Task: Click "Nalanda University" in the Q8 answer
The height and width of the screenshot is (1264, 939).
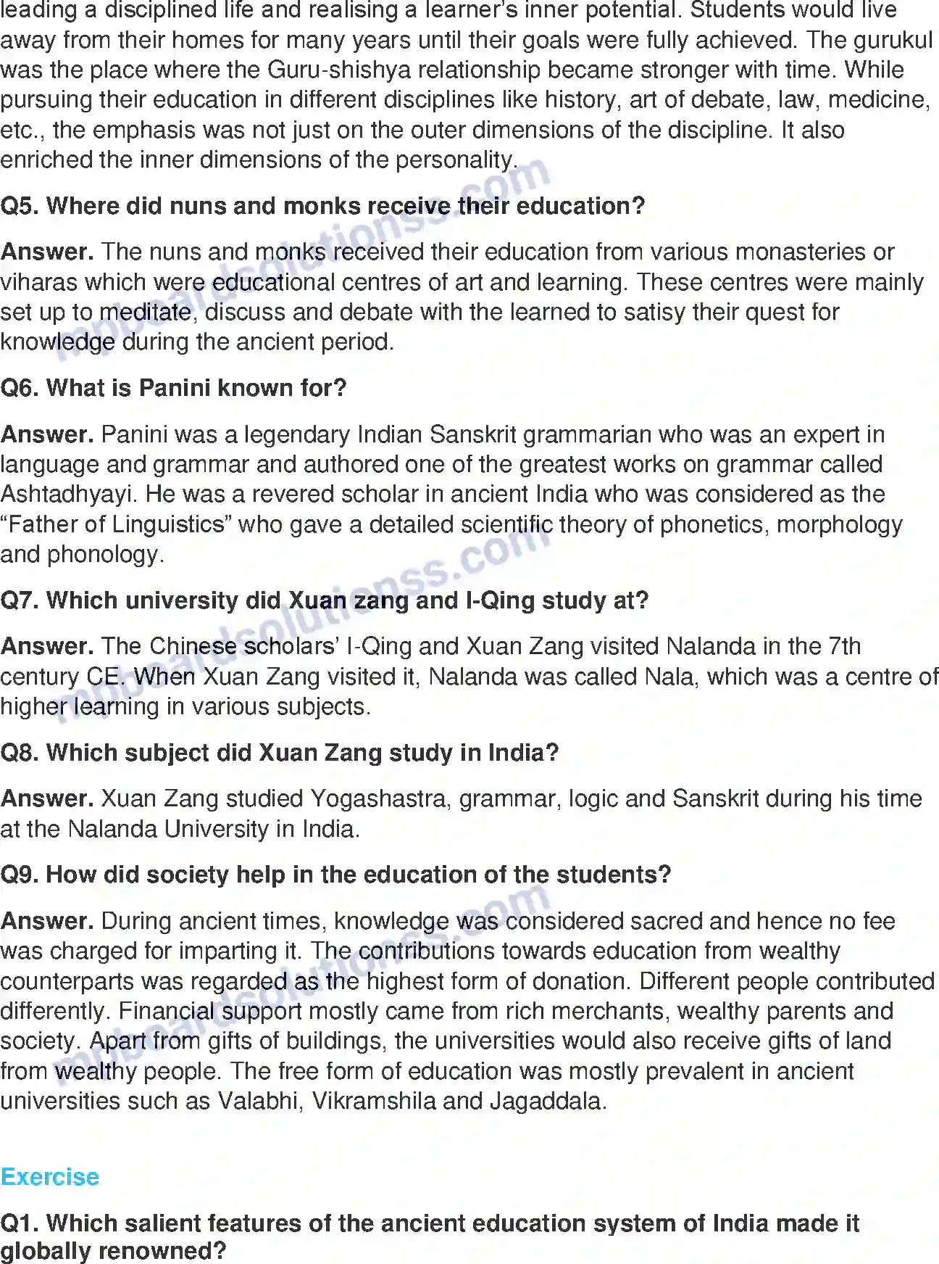Action: [168, 830]
